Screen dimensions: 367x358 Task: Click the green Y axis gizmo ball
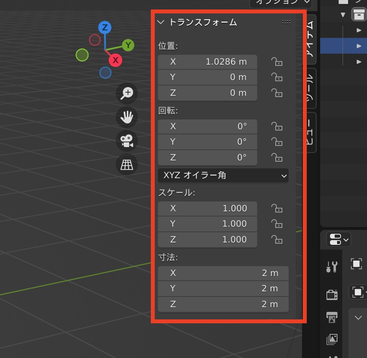point(128,45)
